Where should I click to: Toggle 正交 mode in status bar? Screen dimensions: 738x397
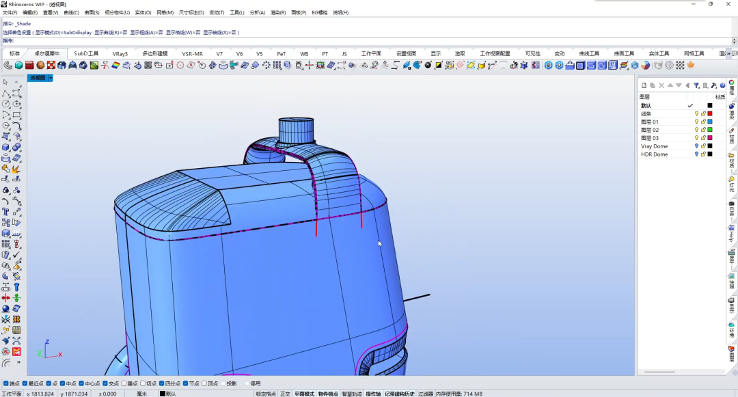[x=285, y=394]
